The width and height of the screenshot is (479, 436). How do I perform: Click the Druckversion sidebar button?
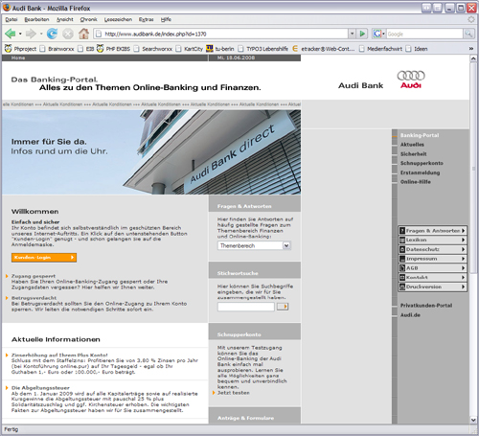[x=432, y=287]
